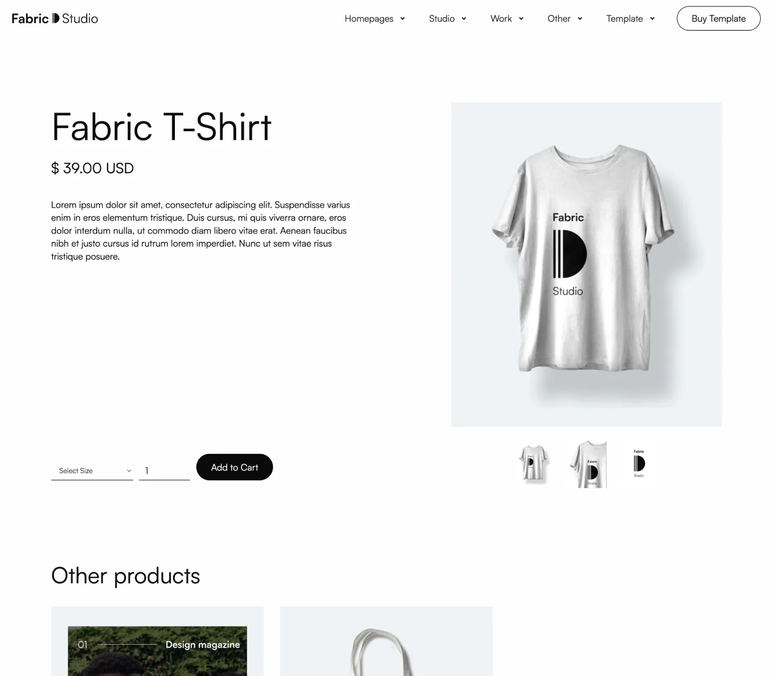This screenshot has height=676, width=773.
Task: Click the quantity input field
Action: (x=164, y=471)
